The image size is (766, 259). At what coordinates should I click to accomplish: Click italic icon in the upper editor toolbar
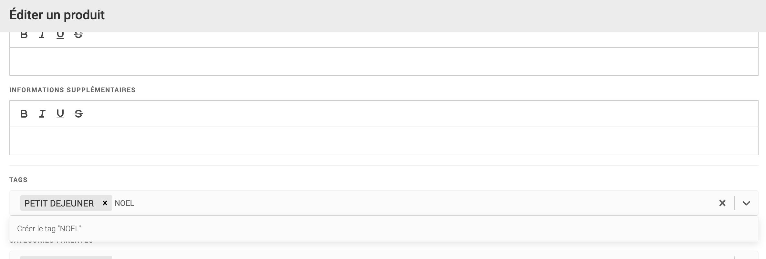coord(42,35)
